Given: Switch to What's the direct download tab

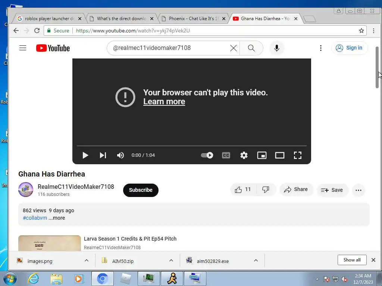Looking at the screenshot, I should click(121, 19).
